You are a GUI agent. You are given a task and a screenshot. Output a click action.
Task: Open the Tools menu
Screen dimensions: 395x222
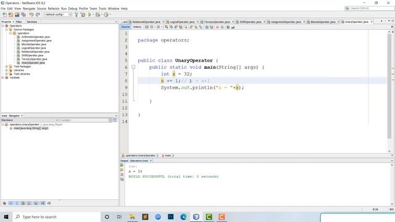tap(102, 9)
